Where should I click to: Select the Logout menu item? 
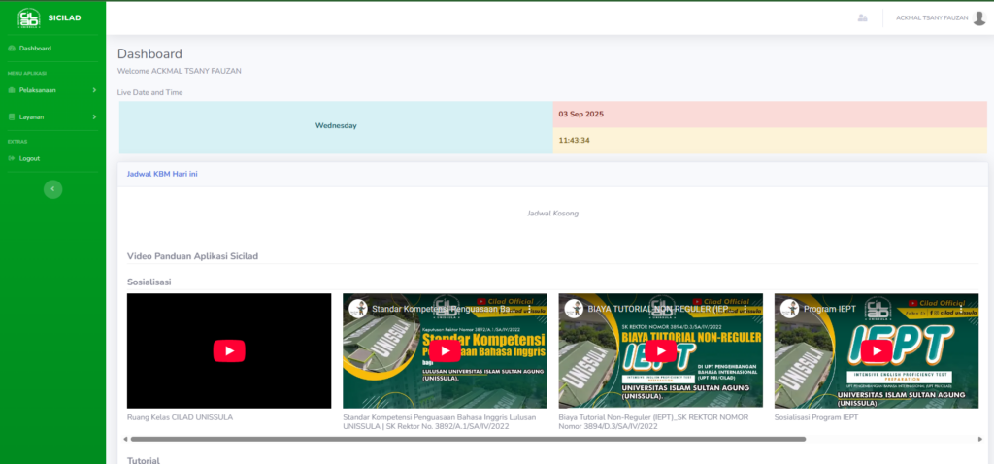(29, 158)
